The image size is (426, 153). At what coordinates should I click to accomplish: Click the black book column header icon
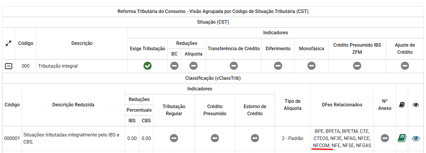click(x=402, y=105)
